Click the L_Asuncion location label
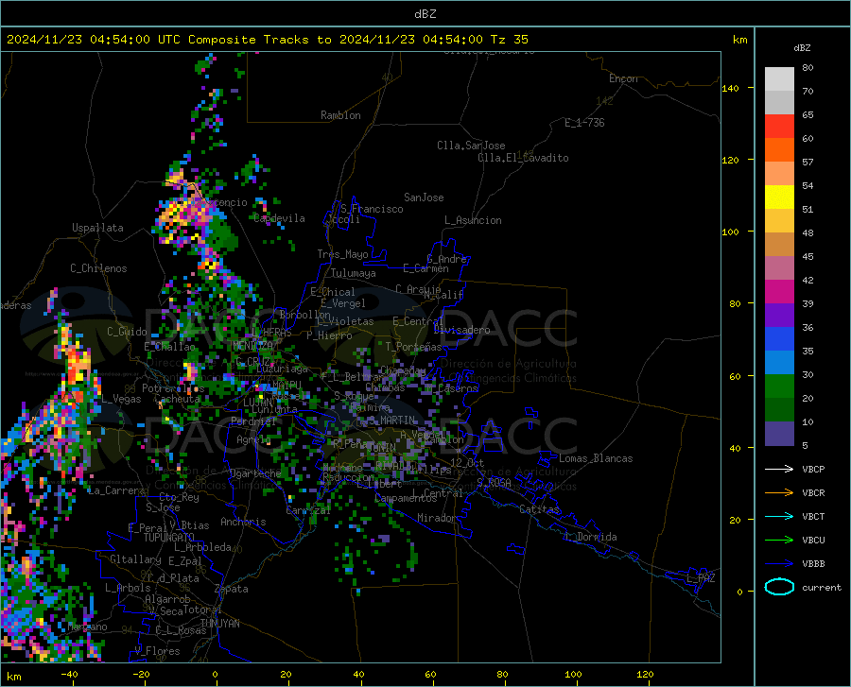This screenshot has height=687, width=851. click(473, 220)
